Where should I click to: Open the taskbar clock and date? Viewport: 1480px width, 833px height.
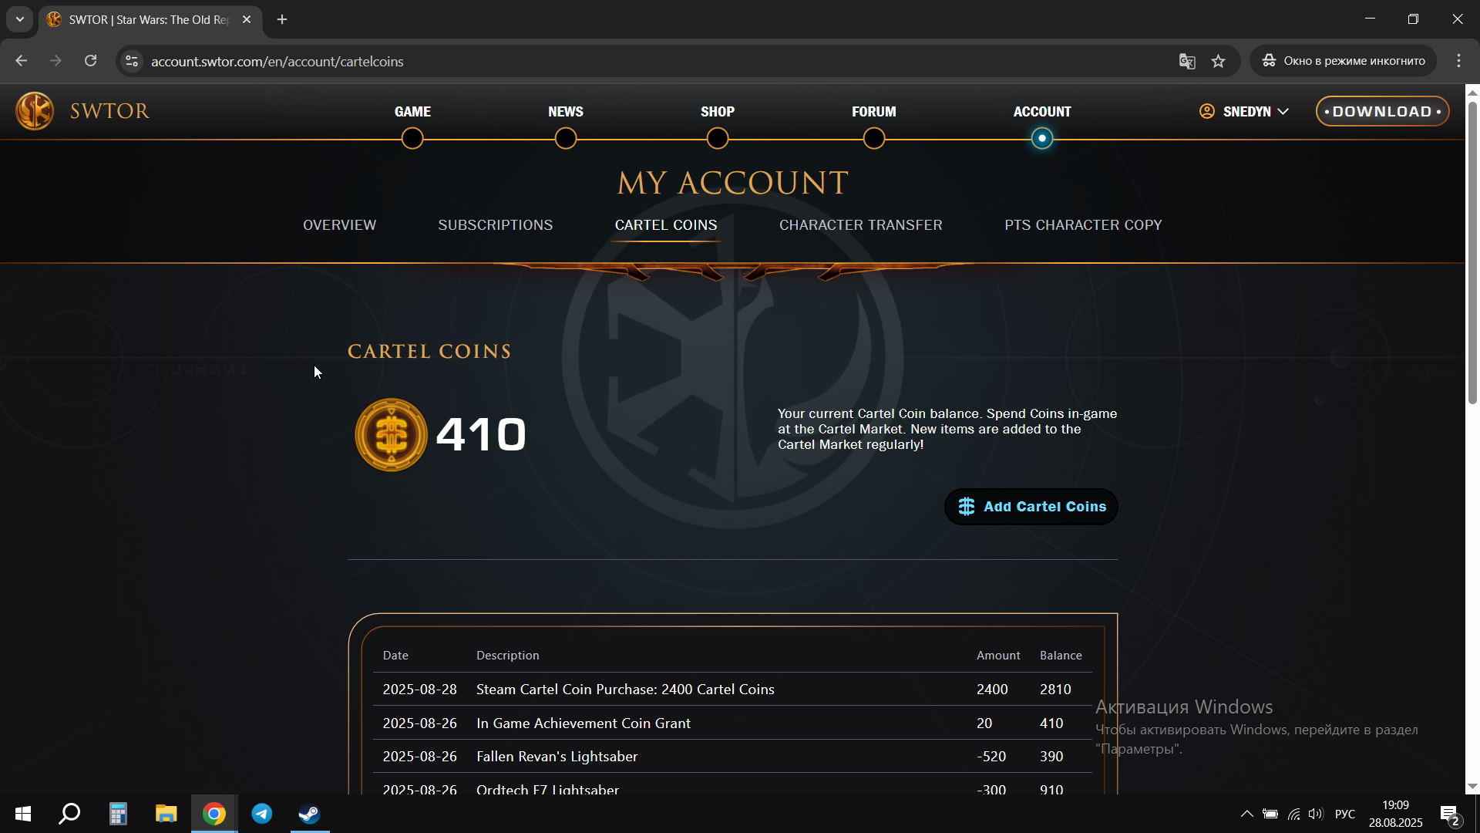pos(1395,814)
